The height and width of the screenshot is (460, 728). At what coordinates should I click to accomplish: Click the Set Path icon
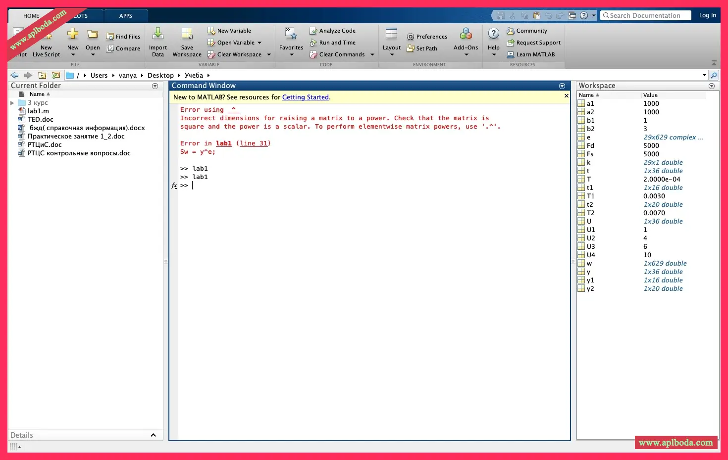411,48
